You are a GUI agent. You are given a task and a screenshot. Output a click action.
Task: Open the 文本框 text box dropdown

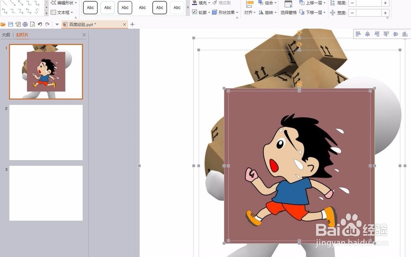(62, 12)
